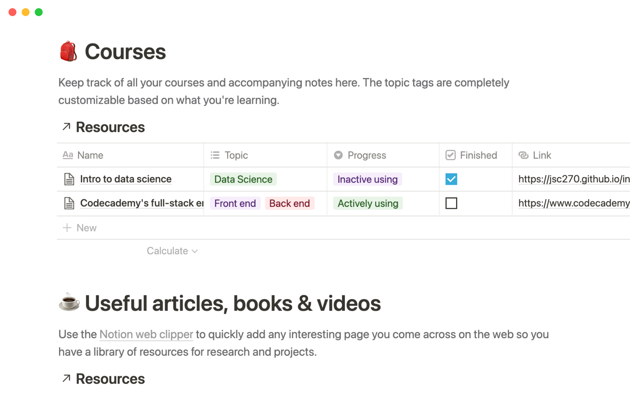Open the Calculate dropdown below the table
The height and width of the screenshot is (394, 630).
click(x=172, y=251)
